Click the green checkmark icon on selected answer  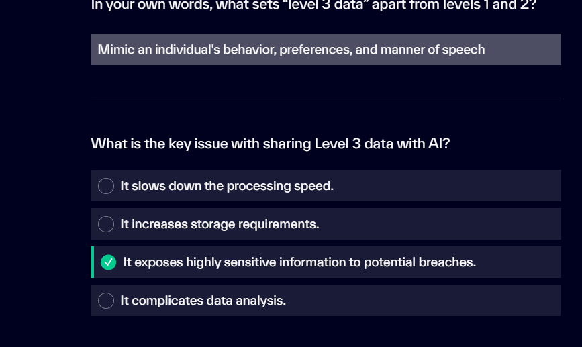coord(108,262)
